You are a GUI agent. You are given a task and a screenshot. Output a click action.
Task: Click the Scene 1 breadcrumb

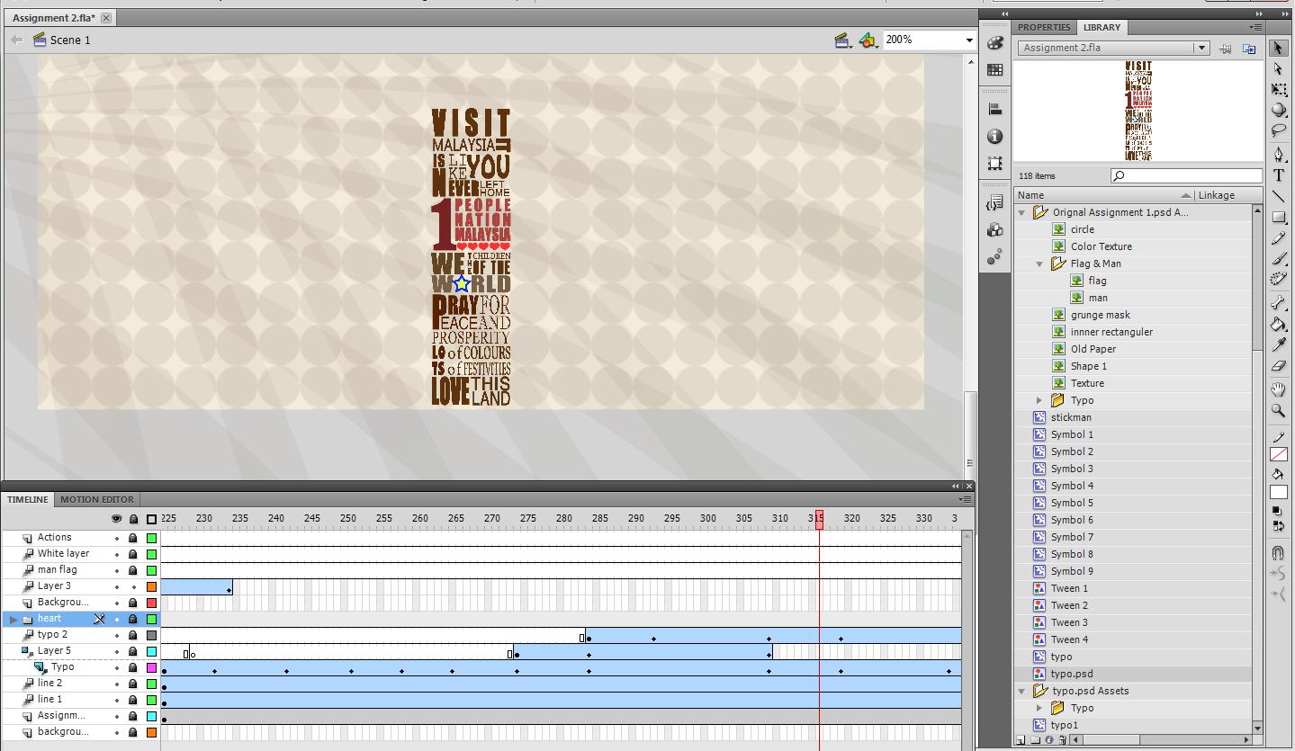[x=70, y=40]
